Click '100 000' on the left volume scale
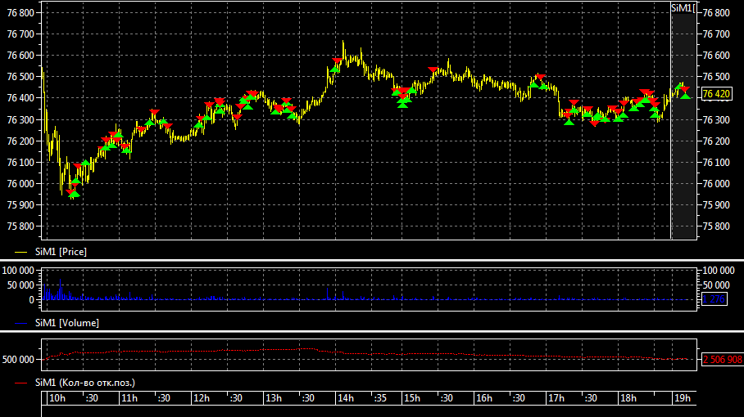The height and width of the screenshot is (417, 744). click(x=18, y=271)
